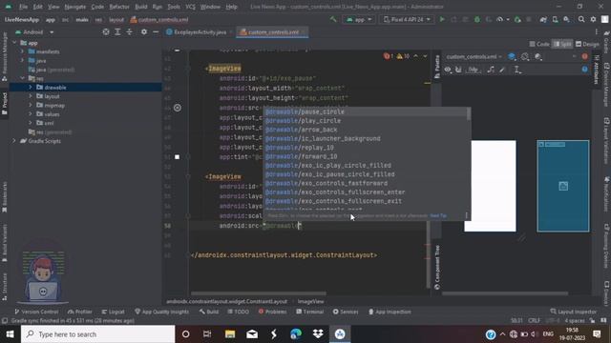The width and height of the screenshot is (611, 343).
Task: Choose @drawable/exo_controls_fastforward suggestion
Action: (x=367, y=183)
